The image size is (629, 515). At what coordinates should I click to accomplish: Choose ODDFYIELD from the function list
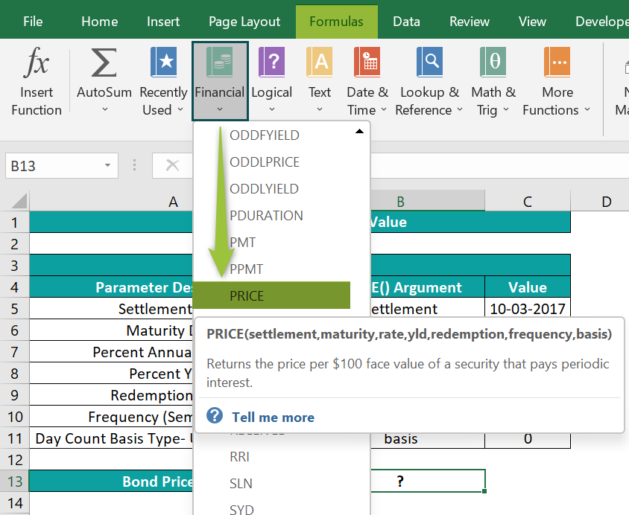pos(265,135)
